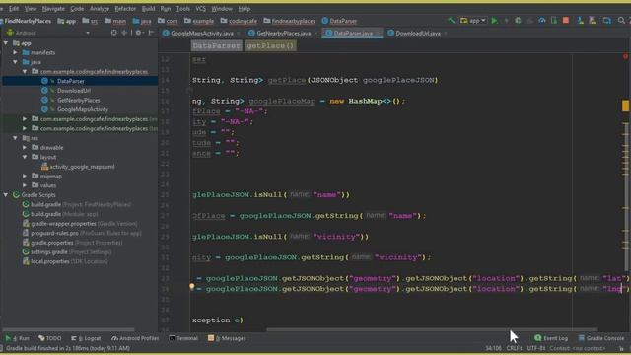Screen dimensions: 631x355
Task: Open the Messages tool window
Action: [x=227, y=338]
